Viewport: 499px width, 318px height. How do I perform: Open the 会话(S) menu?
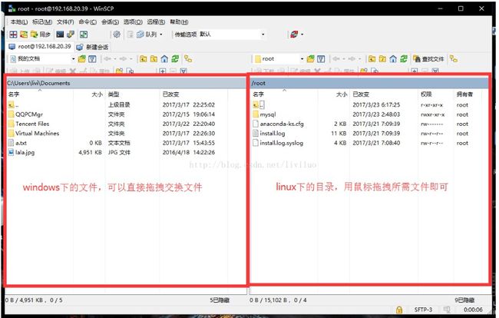pos(110,22)
